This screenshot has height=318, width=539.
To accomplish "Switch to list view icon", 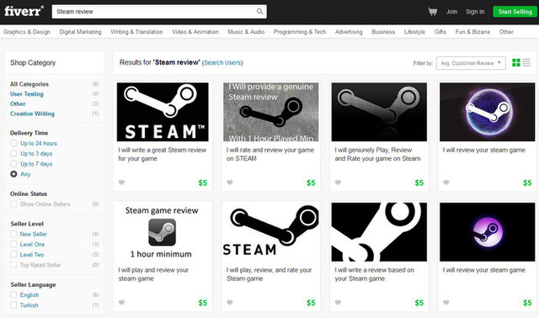I will [x=526, y=62].
